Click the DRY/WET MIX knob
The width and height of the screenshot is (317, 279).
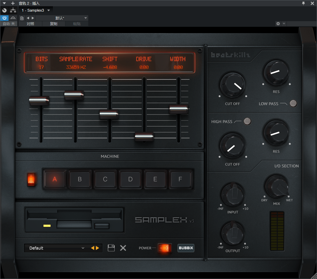click(x=277, y=187)
